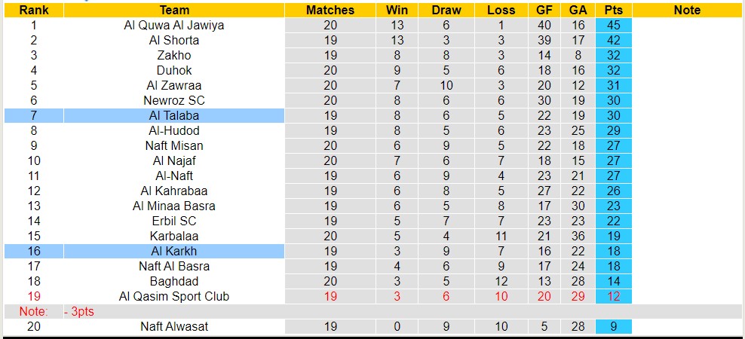Click the red 12 points cell
This screenshot has height=339, width=745.
(x=613, y=296)
